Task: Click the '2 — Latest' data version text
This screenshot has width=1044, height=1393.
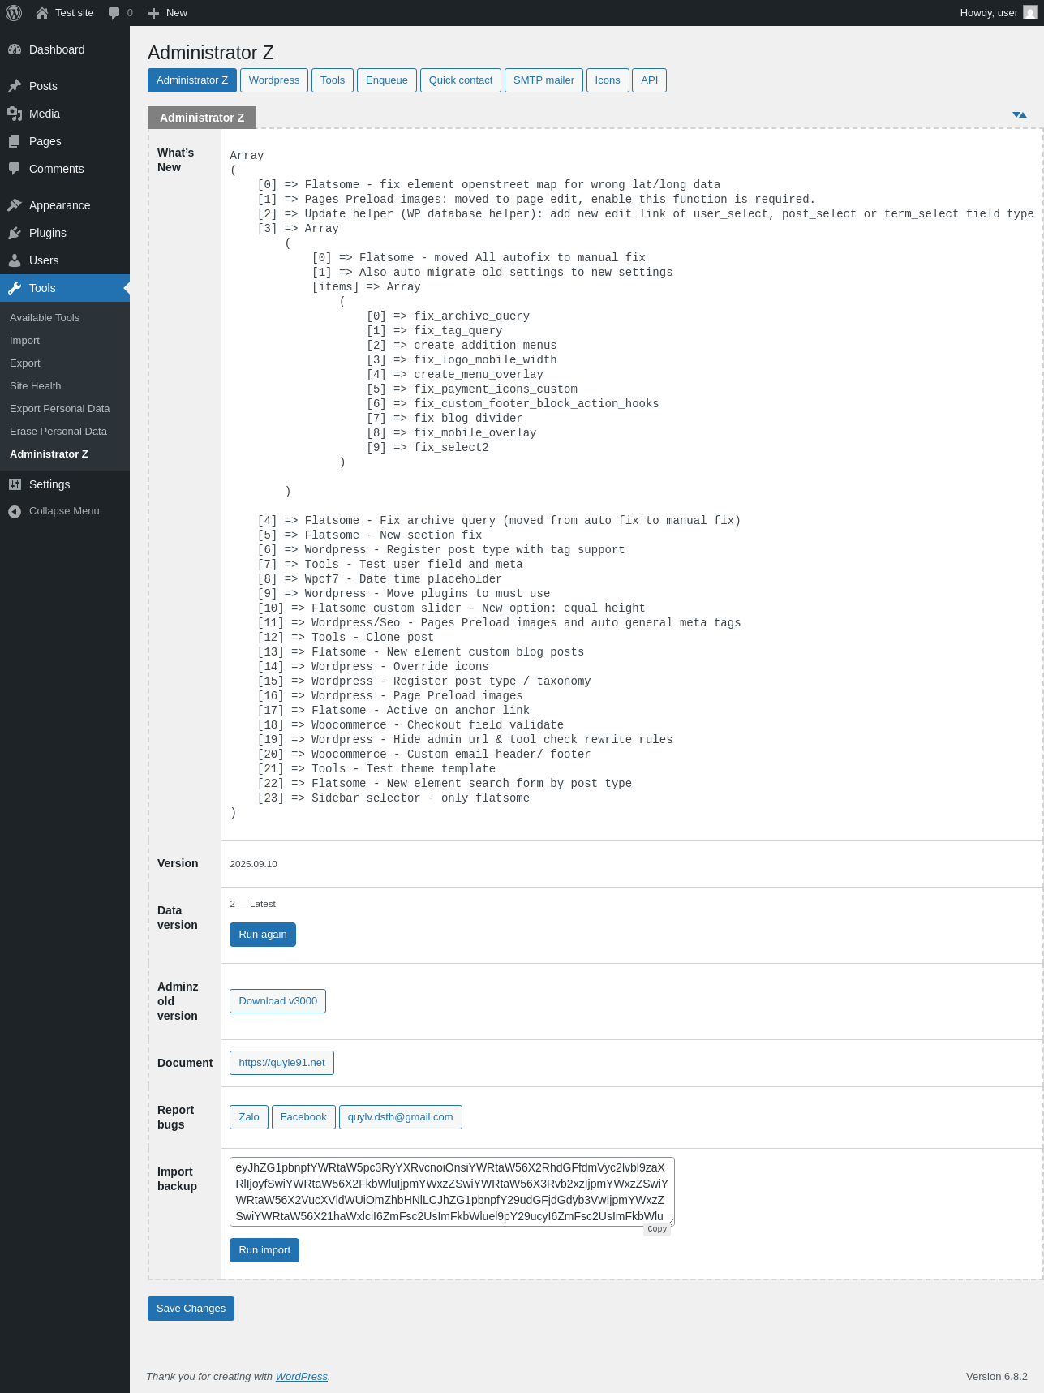Action: point(252,904)
